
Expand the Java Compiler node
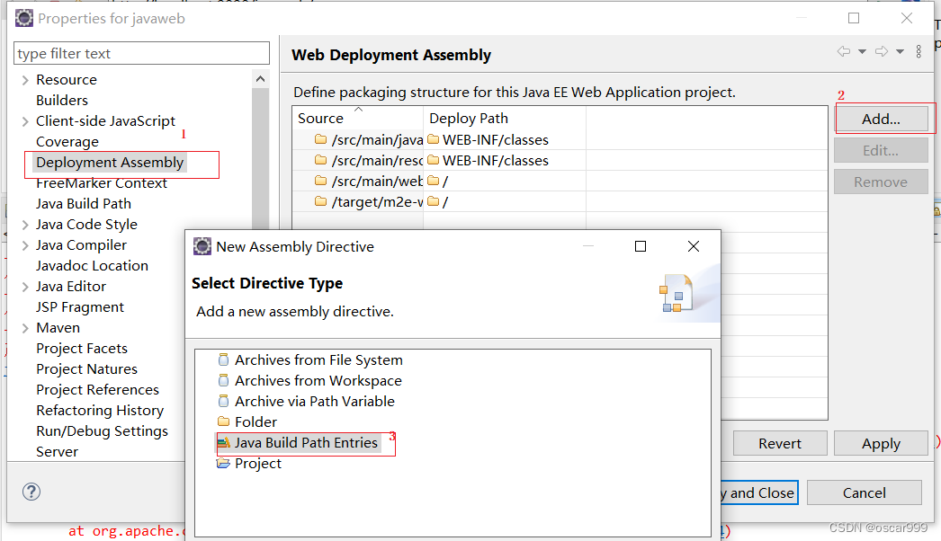(25, 245)
